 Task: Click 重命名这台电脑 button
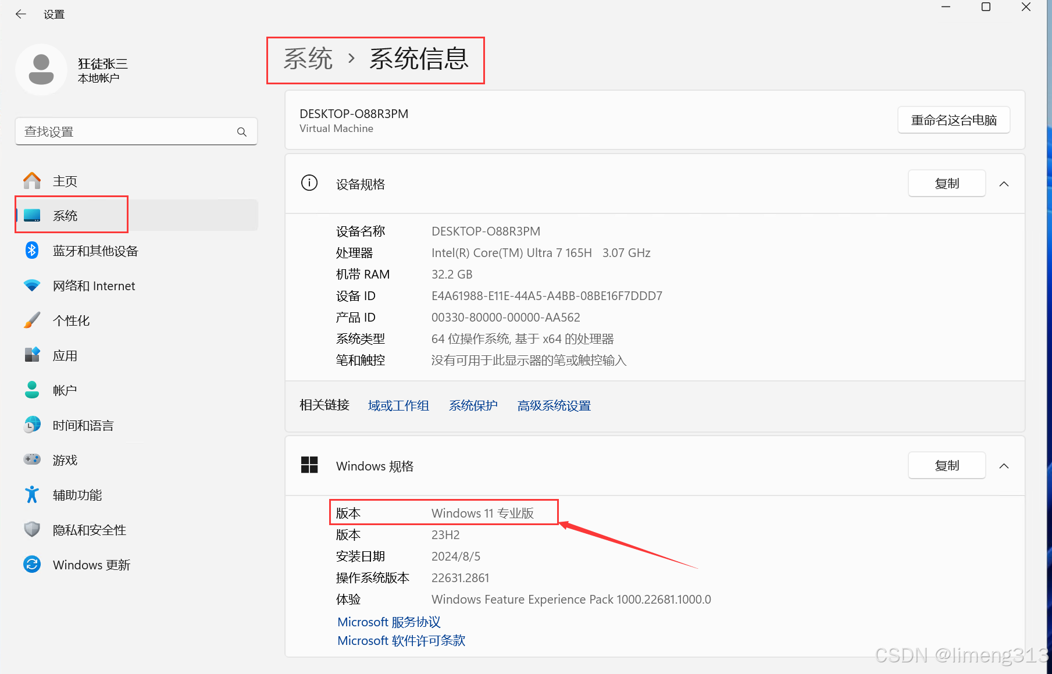(x=954, y=120)
